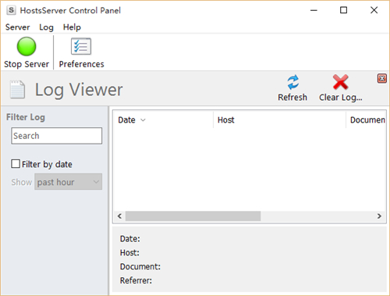Click the Document column header
This screenshot has width=390, height=296.
pyautogui.click(x=366, y=120)
